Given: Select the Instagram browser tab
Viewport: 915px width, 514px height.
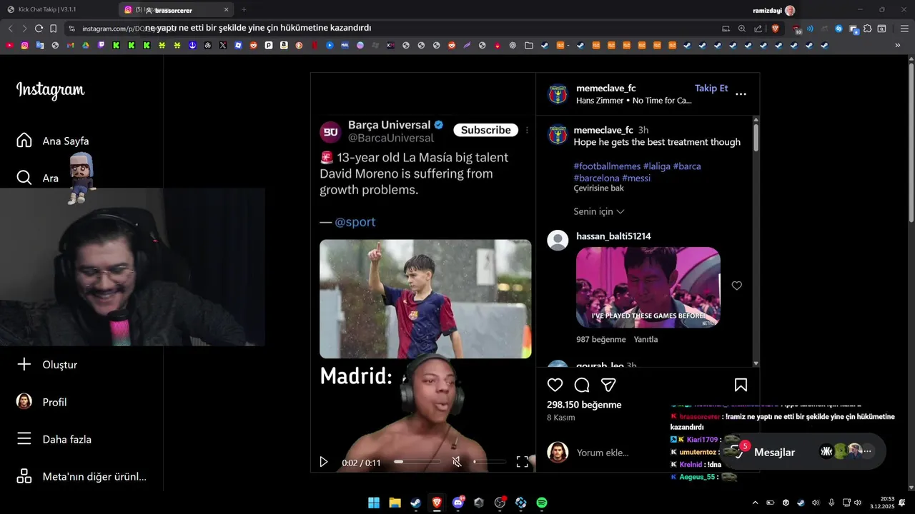Looking at the screenshot, I should pos(175,10).
